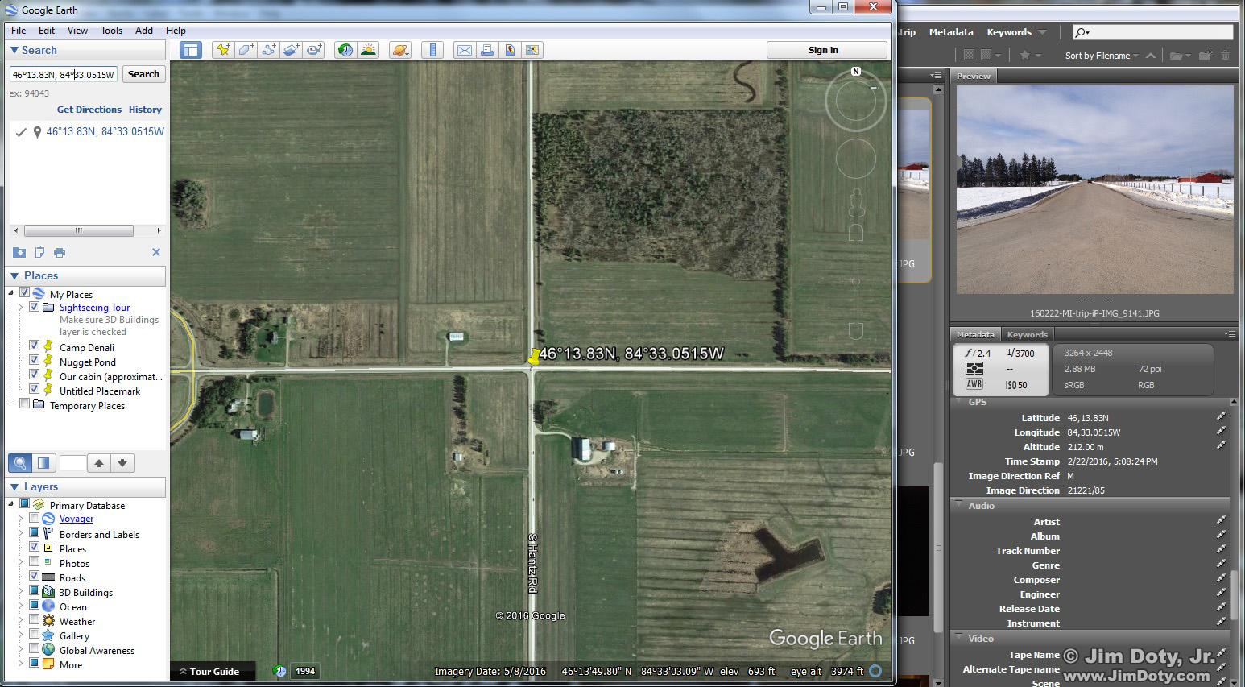
Task: Enable the Photos layer checkbox
Action: click(x=35, y=561)
